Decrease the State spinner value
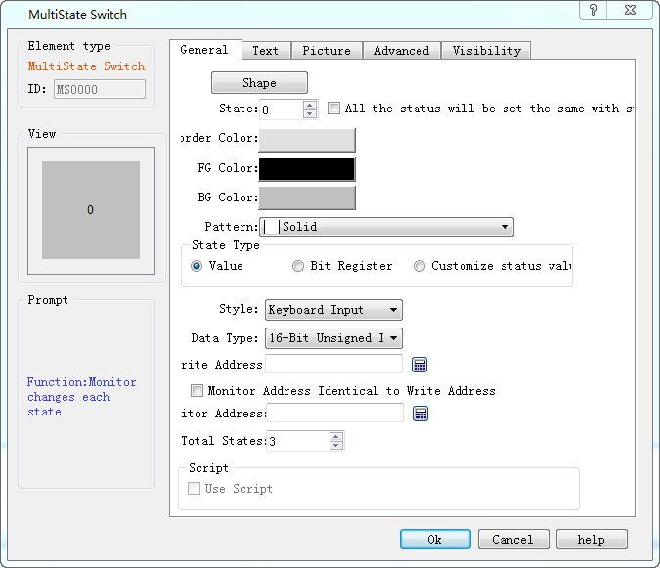The width and height of the screenshot is (660, 568). (310, 113)
